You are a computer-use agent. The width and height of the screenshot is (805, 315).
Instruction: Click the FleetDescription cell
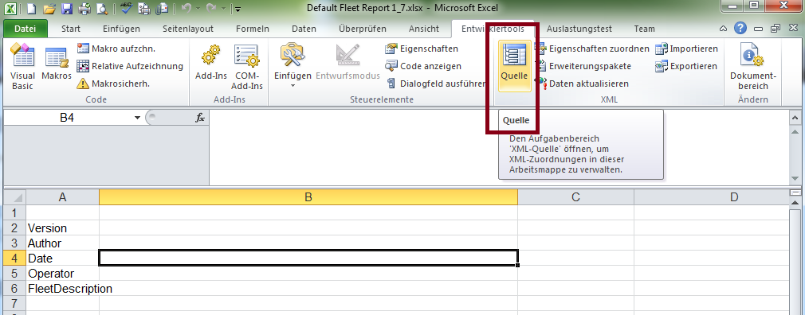(63, 289)
